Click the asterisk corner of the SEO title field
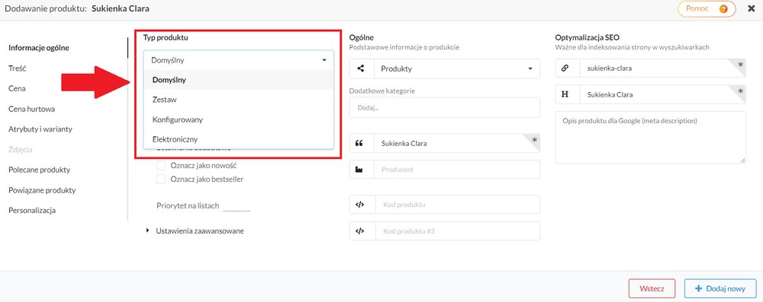Viewport: 763px width, 302px height. [740, 91]
